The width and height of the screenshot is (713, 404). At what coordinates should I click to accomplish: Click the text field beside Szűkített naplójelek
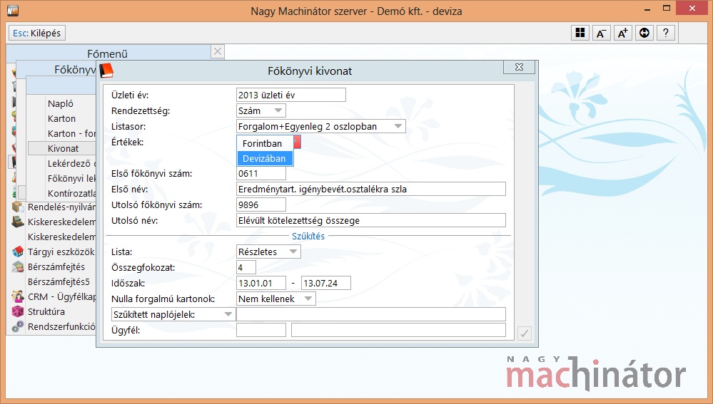tap(371, 314)
